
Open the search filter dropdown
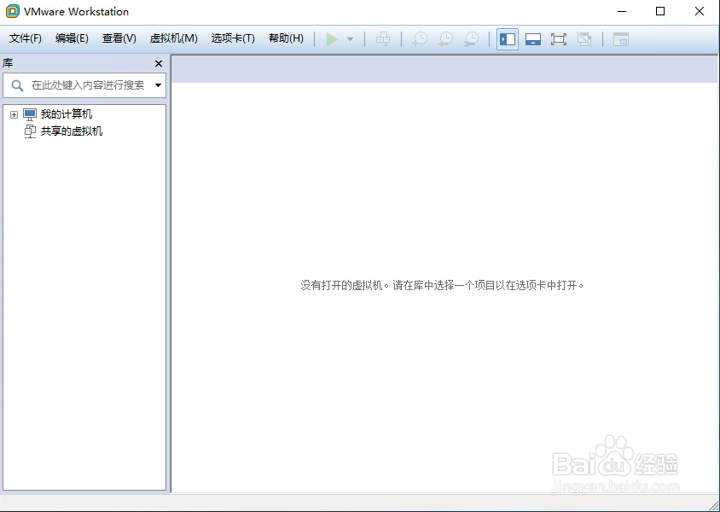click(159, 85)
